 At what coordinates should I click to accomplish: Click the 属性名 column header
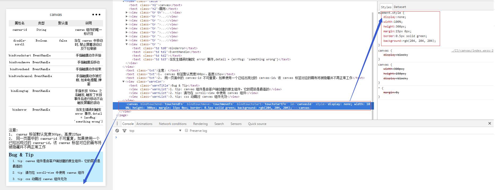point(19,23)
